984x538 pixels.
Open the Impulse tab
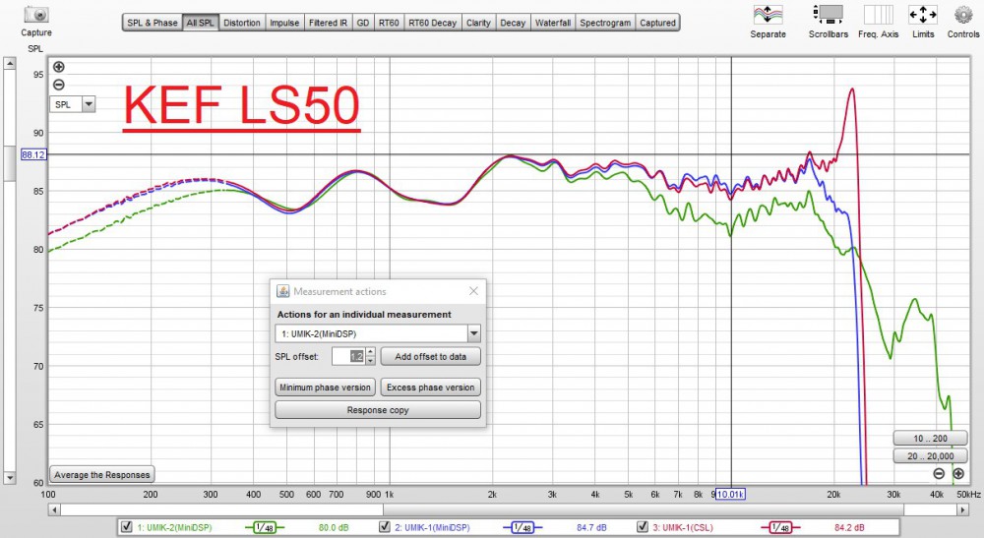284,23
